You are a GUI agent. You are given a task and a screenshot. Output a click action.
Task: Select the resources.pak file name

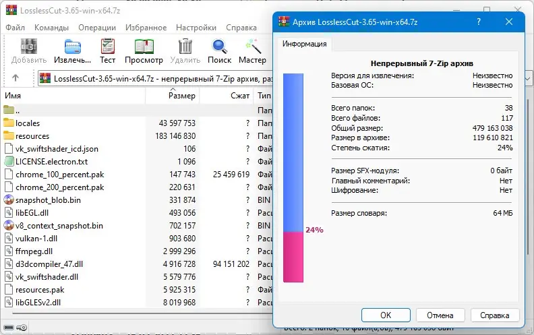(x=40, y=290)
